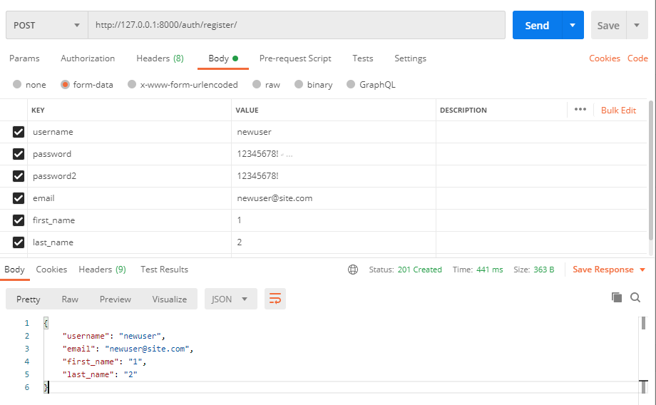Screen dimensions: 656x405
Task: Copy response body with the copy icon
Action: [x=616, y=297]
